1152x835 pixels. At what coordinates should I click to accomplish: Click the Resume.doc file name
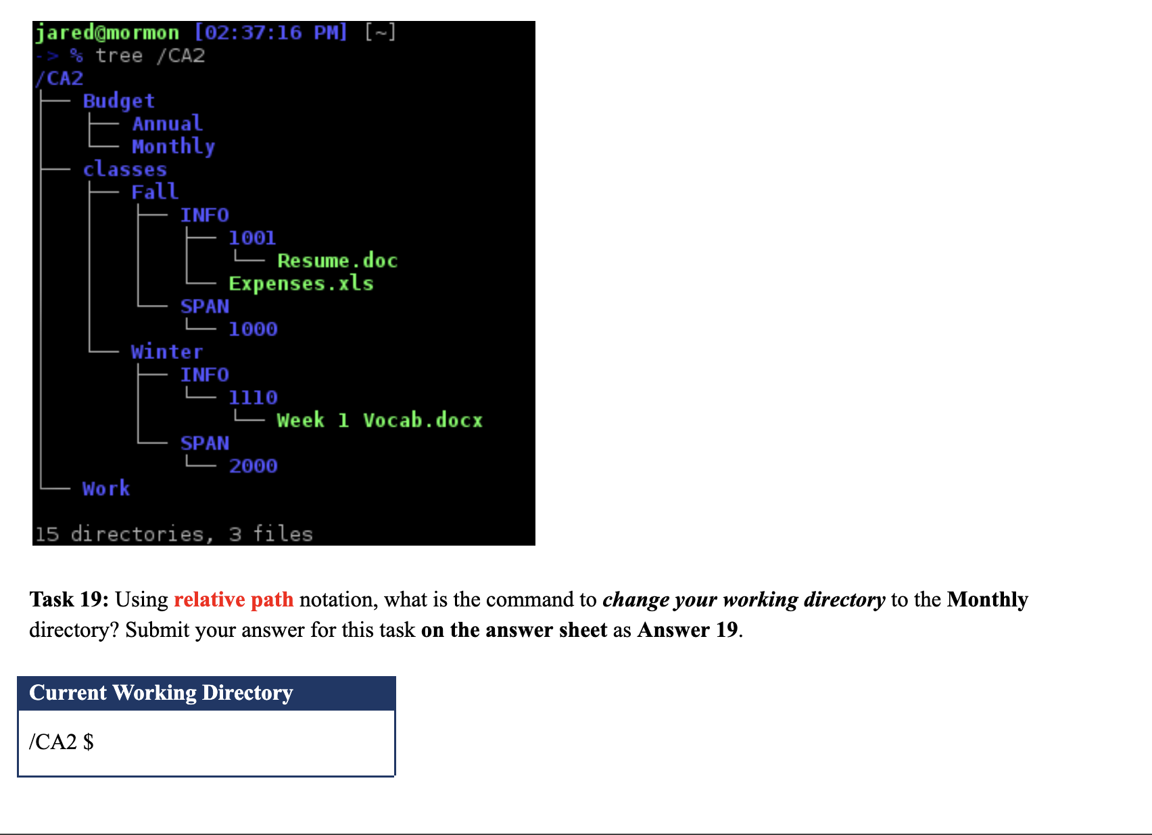[337, 260]
